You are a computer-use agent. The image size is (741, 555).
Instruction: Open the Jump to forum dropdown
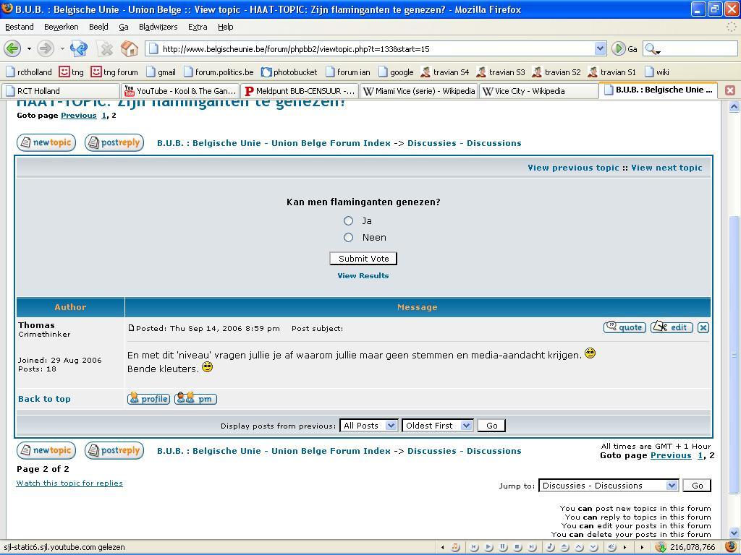pyautogui.click(x=608, y=486)
